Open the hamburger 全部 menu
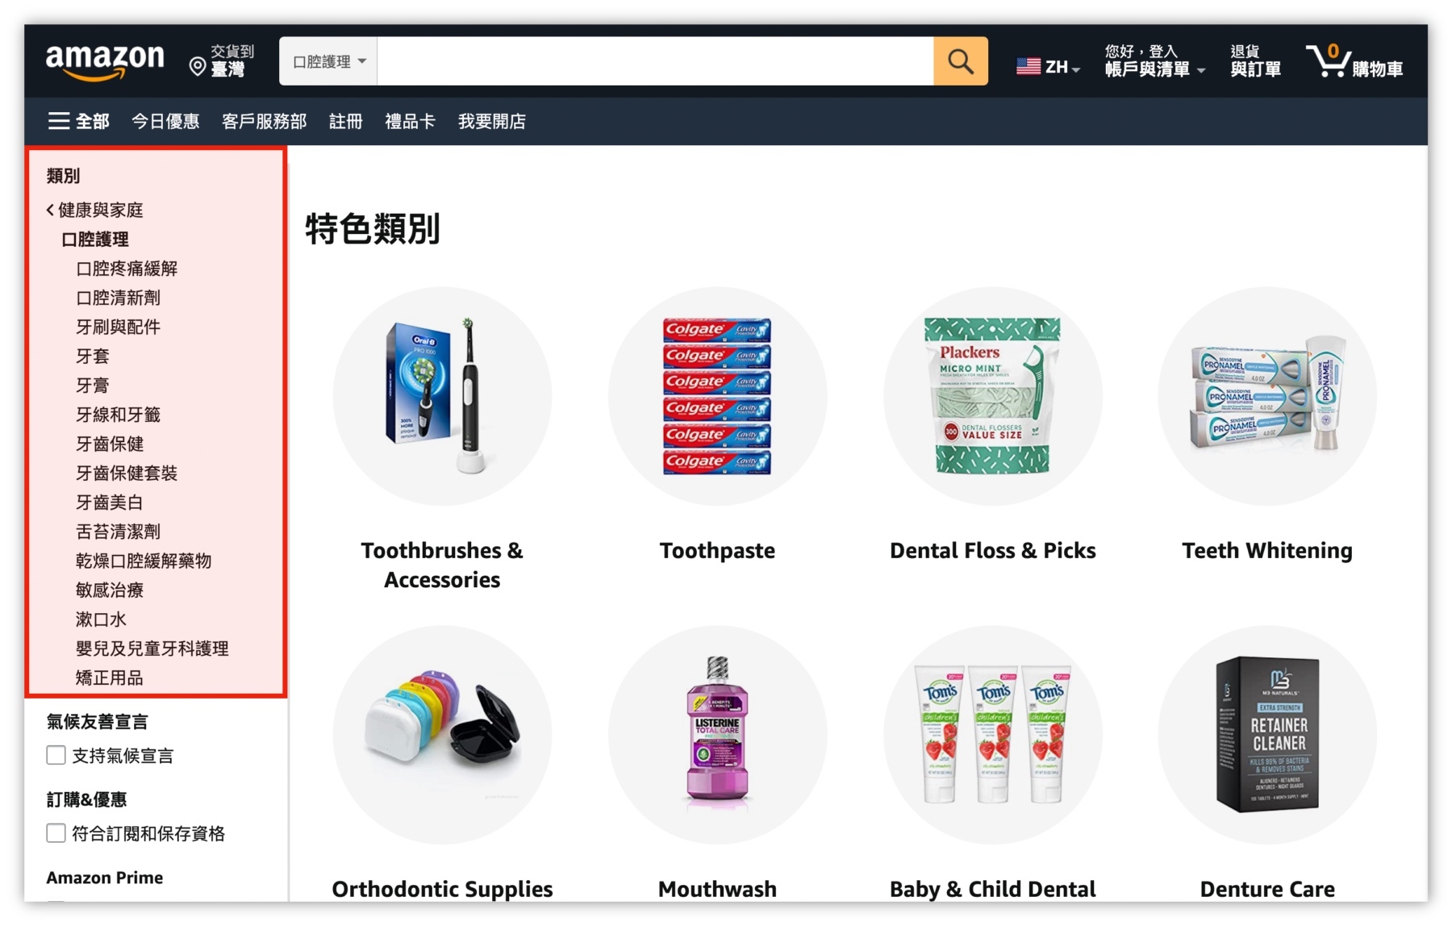The height and width of the screenshot is (926, 1452). tap(78, 121)
